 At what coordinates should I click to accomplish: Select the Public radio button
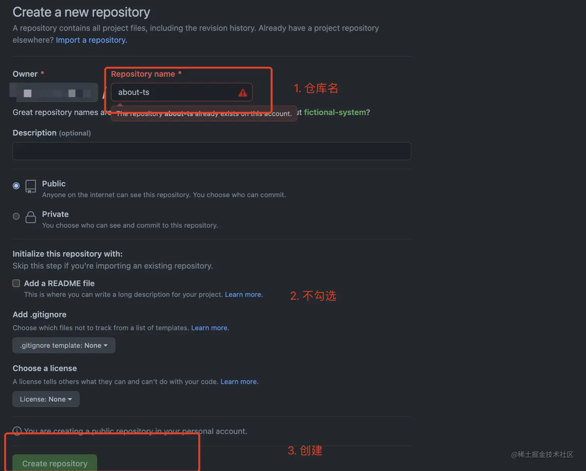tap(16, 186)
